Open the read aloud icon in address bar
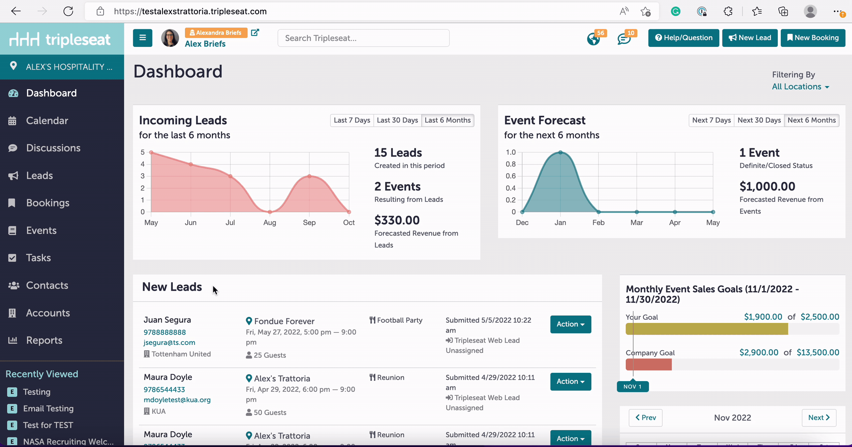 point(624,11)
